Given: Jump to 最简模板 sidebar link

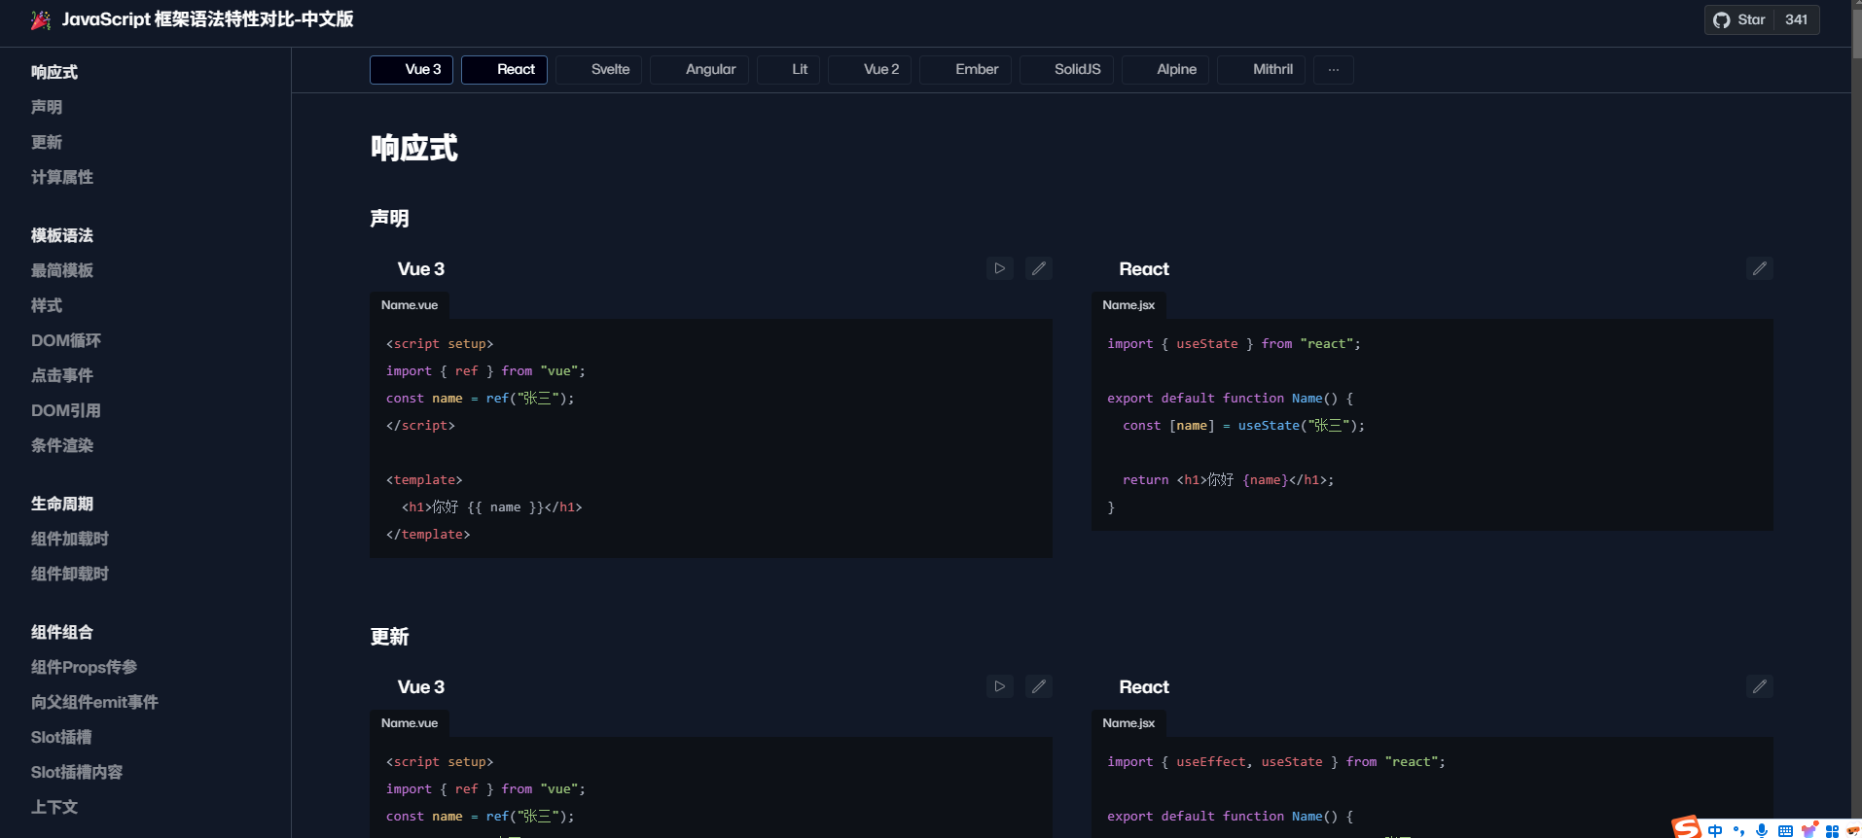Looking at the screenshot, I should point(62,270).
